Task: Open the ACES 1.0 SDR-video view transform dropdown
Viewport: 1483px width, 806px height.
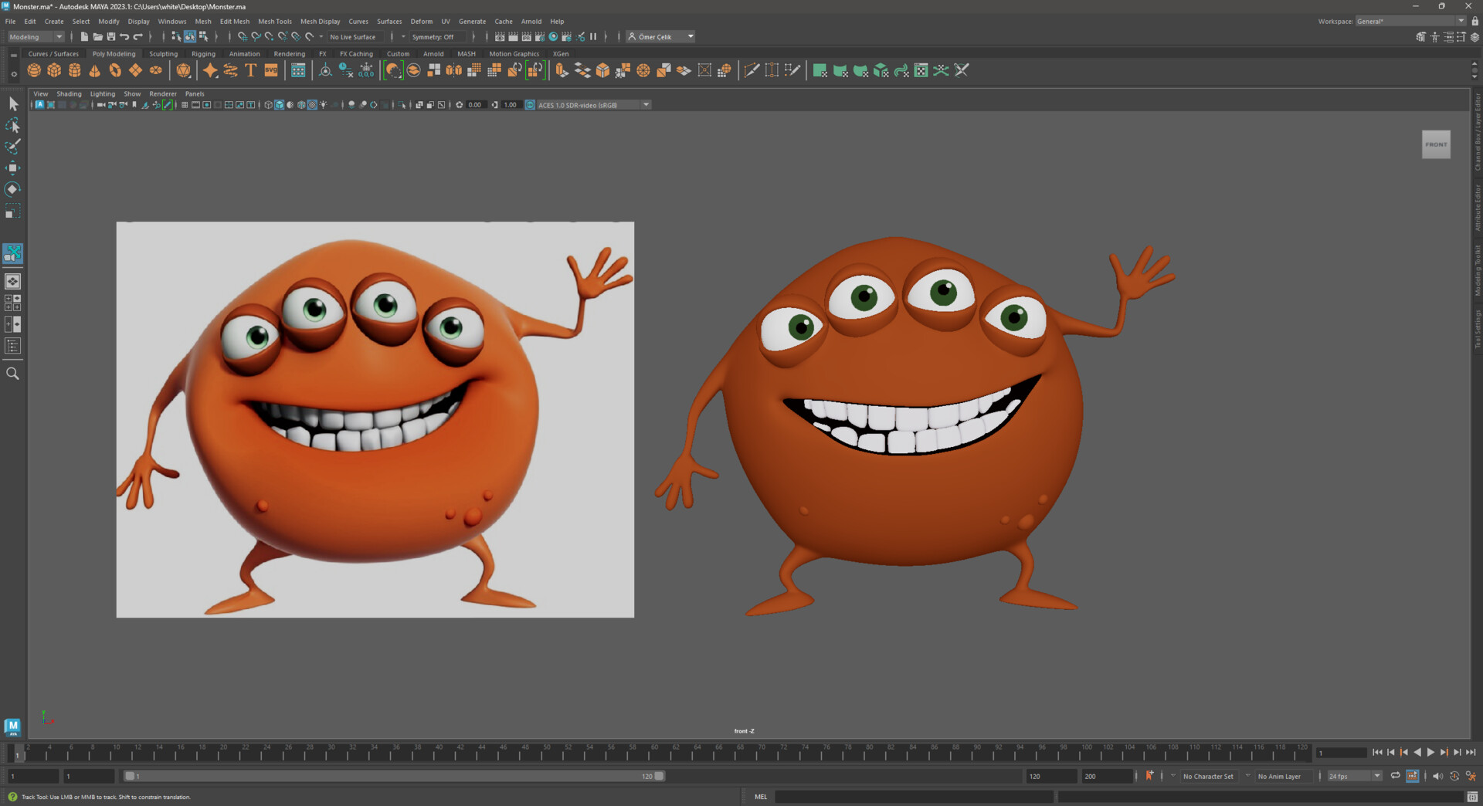Action: (646, 105)
